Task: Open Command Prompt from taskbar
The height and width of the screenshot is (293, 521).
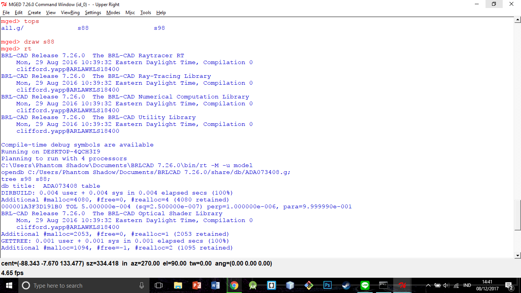Action: (383, 285)
